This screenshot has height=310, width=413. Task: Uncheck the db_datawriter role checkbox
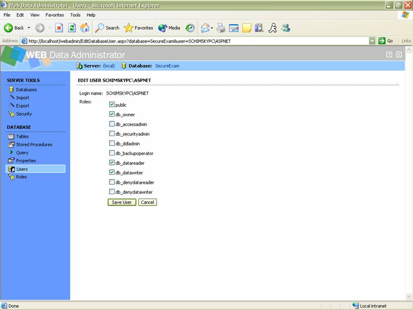(x=112, y=172)
